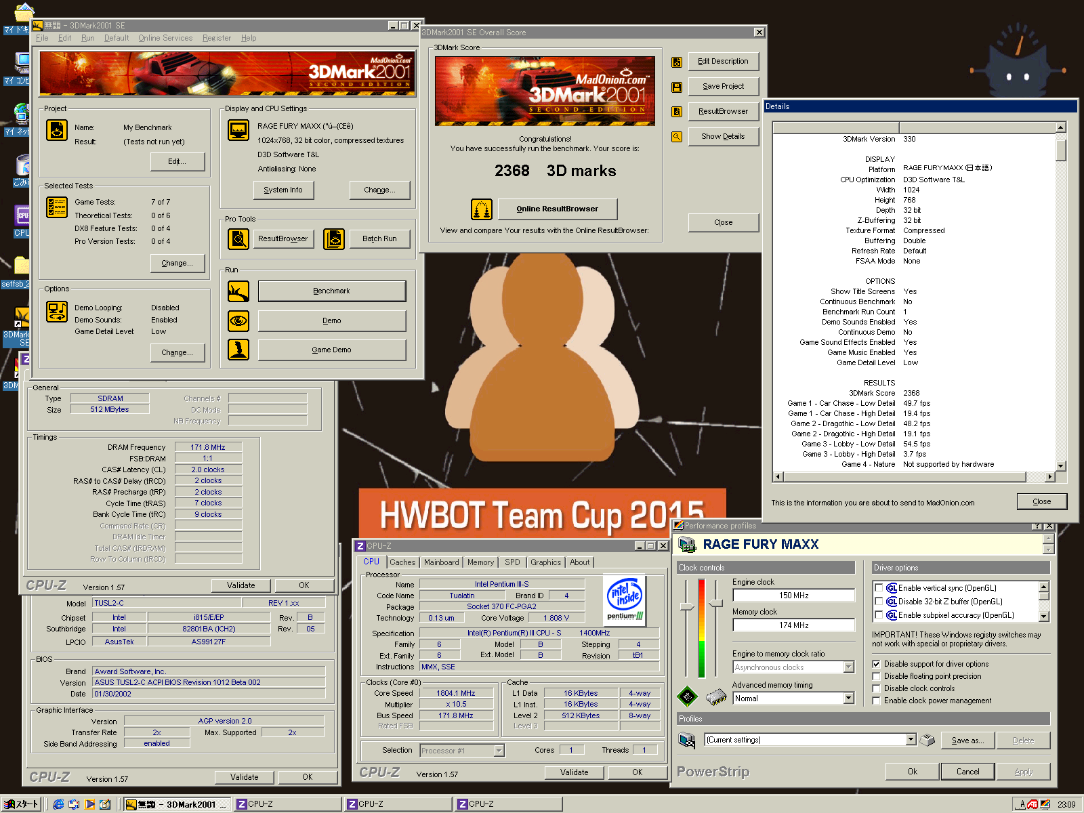Click the Memory clock slider handle
Image resolution: width=1084 pixels, height=813 pixels.
(x=716, y=603)
